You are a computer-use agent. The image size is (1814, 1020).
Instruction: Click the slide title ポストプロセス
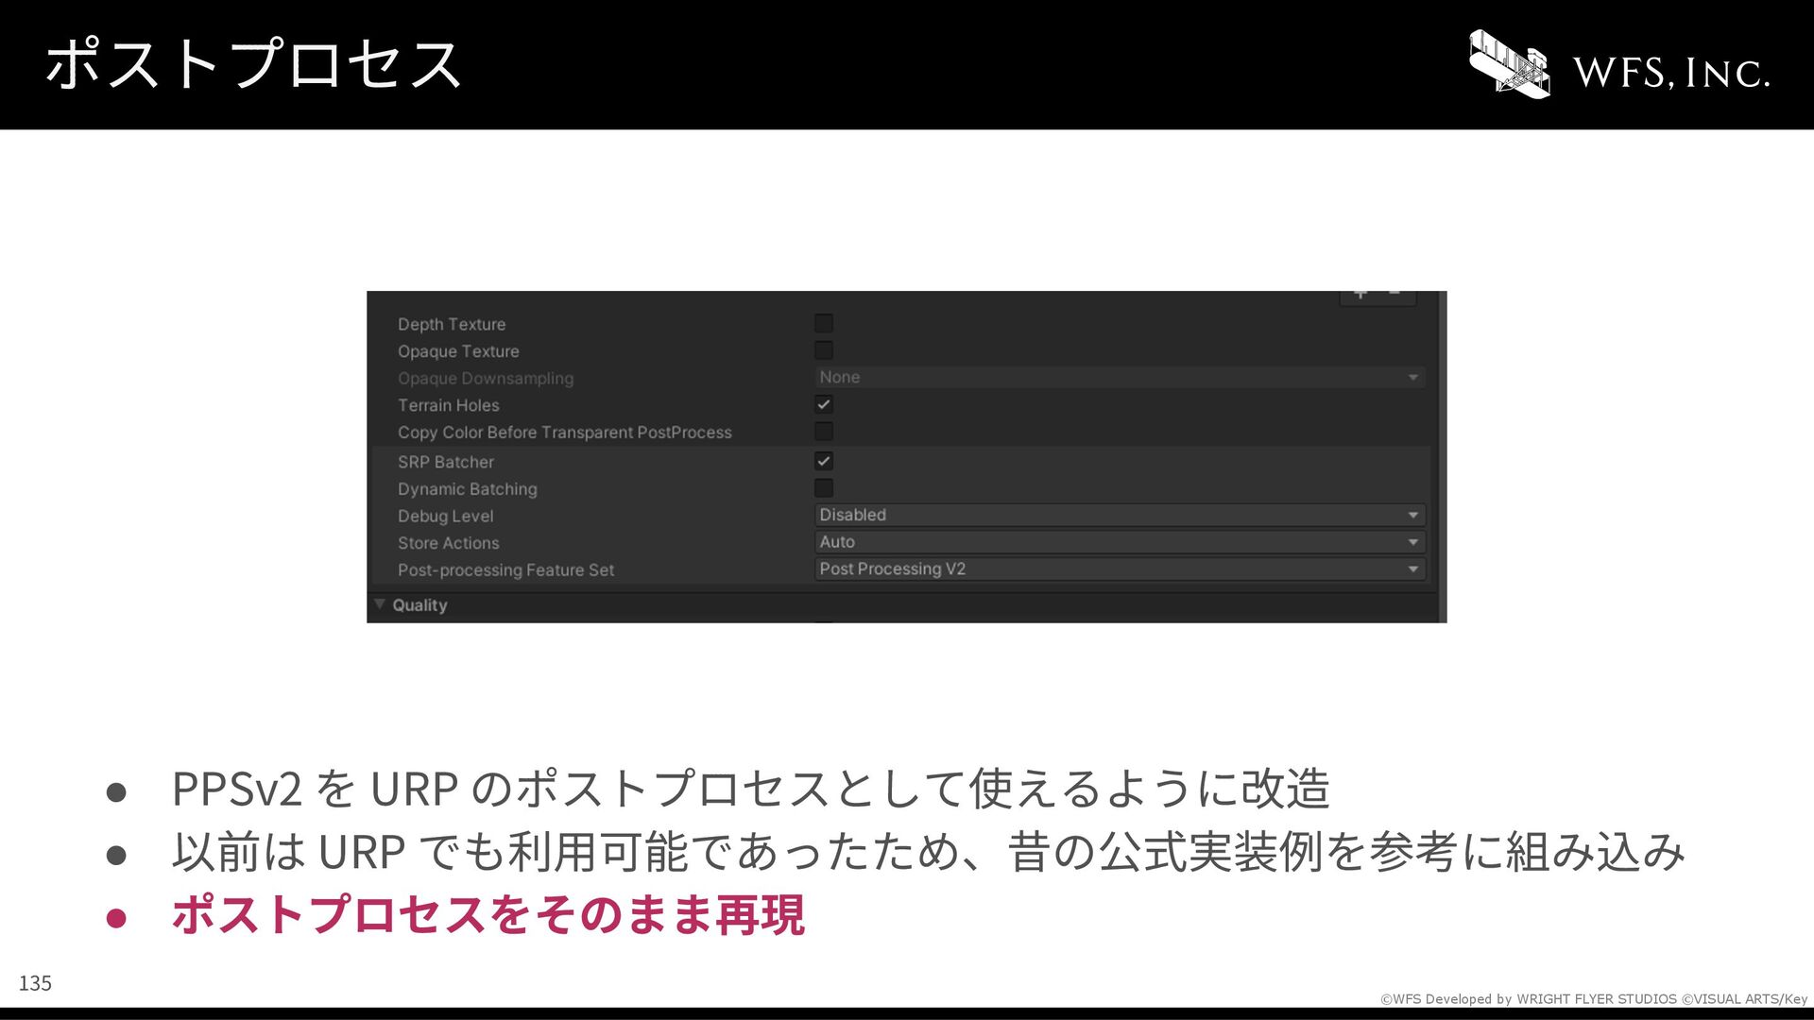[253, 64]
